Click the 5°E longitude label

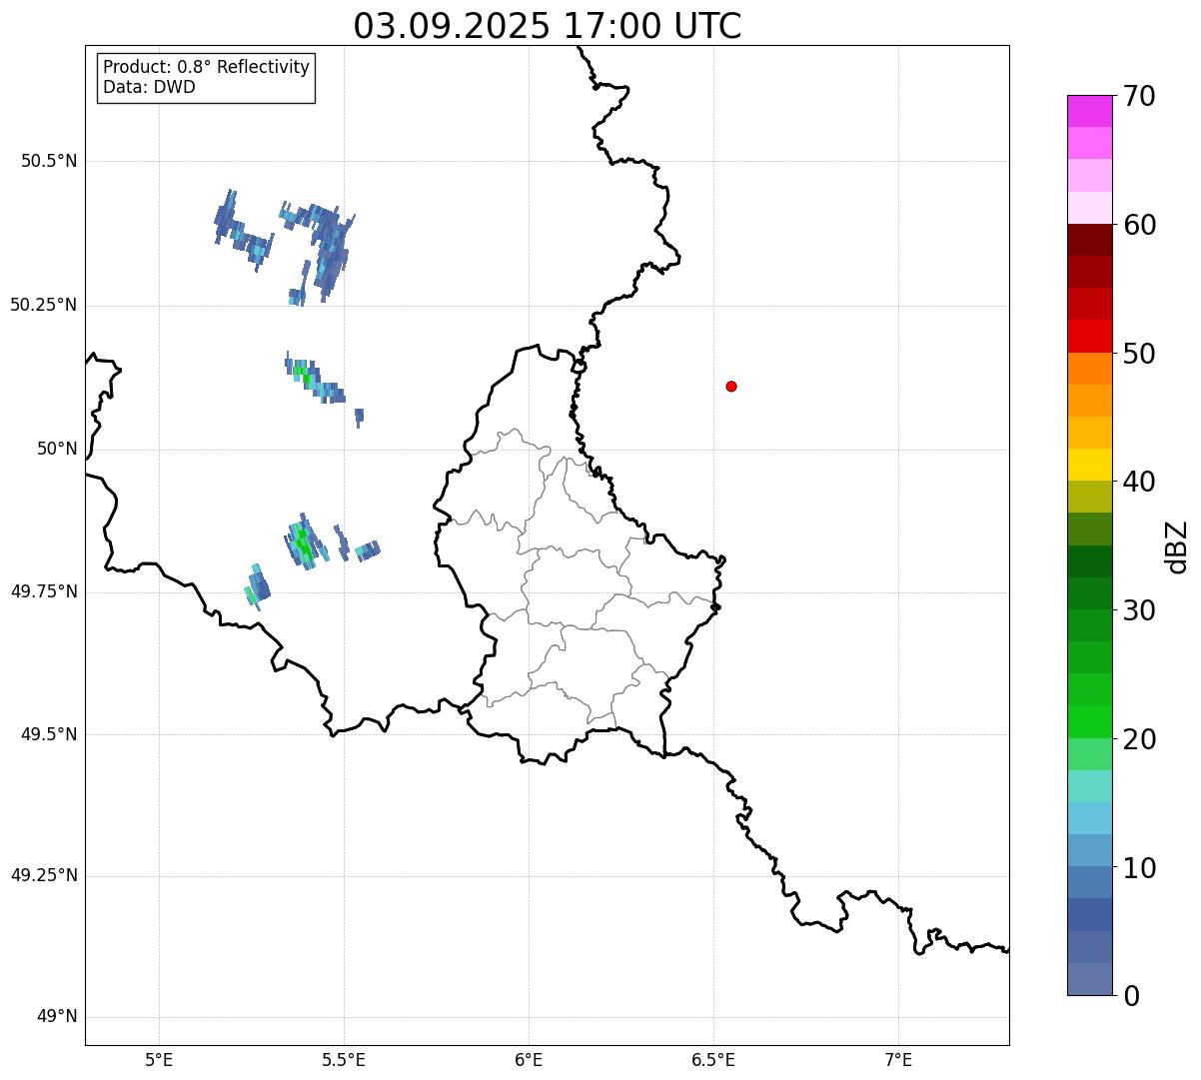[160, 1059]
